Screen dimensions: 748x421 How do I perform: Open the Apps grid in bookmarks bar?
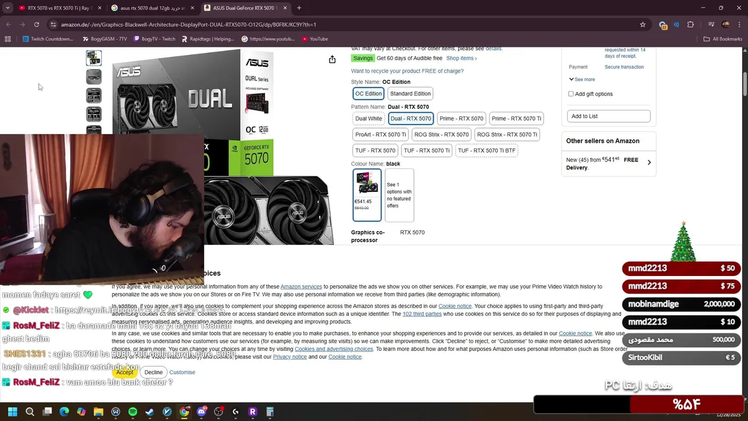tap(8, 39)
